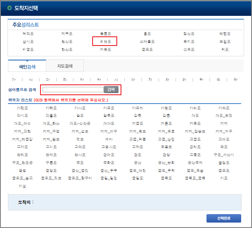Choose 삽시도 from the main island list
This screenshot has height=228, width=252.
28,41
